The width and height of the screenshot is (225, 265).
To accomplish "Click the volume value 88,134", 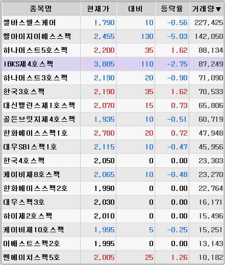I will pos(211,50).
